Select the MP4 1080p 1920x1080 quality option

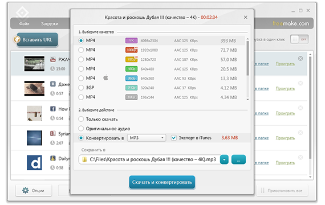pyautogui.click(x=81, y=50)
